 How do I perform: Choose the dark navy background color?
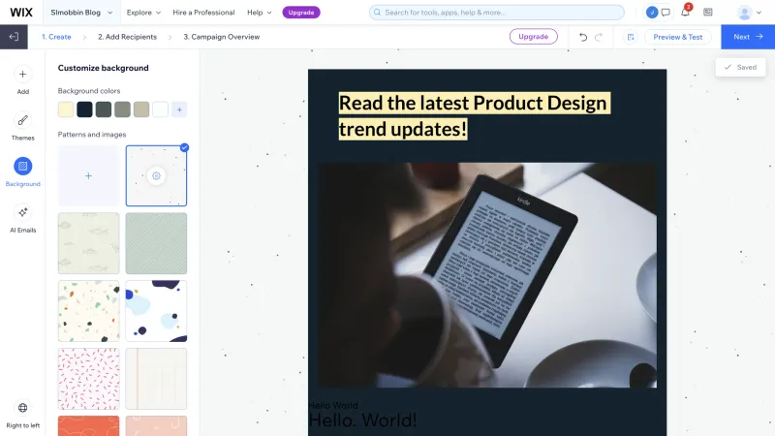pyautogui.click(x=84, y=109)
